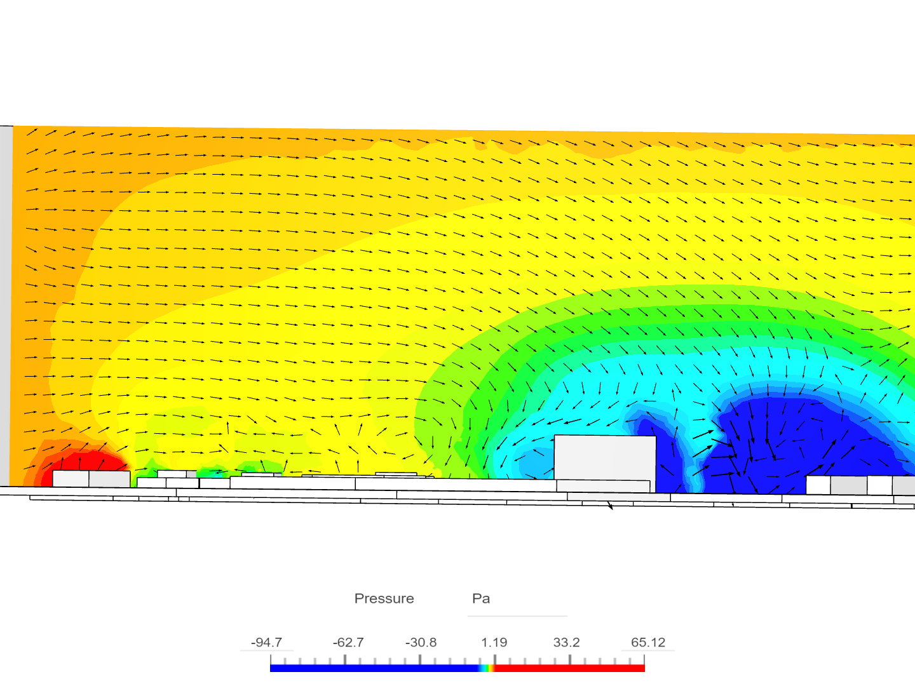Click the 33.2 legend value

pos(567,642)
